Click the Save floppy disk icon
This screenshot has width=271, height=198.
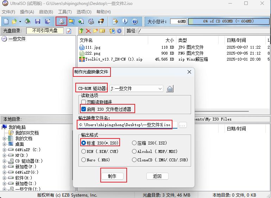(37, 21)
